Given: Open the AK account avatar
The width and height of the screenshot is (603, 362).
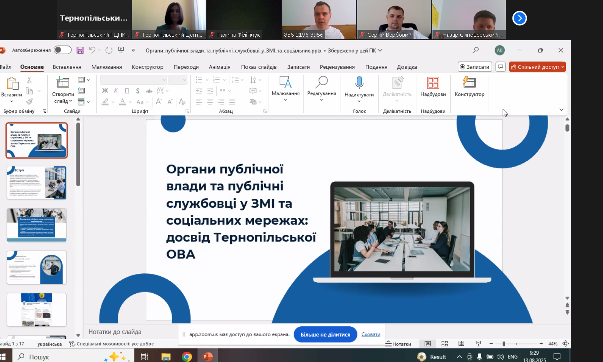Looking at the screenshot, I should point(500,50).
